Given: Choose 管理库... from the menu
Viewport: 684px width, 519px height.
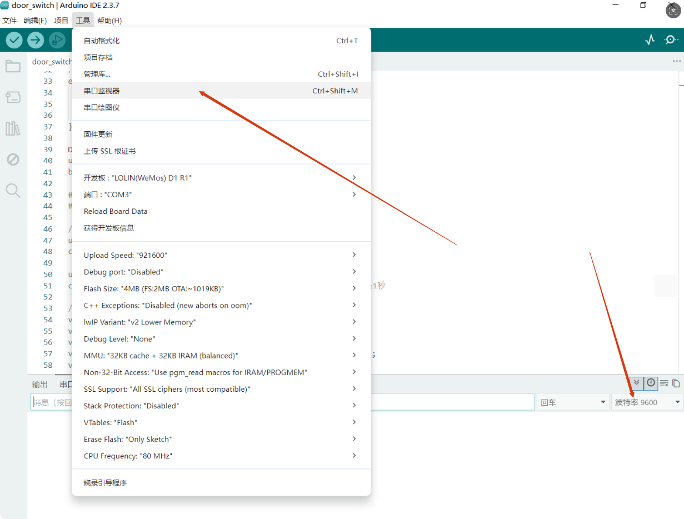Looking at the screenshot, I should [x=221, y=74].
